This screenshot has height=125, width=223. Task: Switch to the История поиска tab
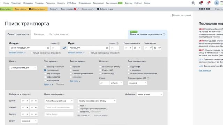[59, 34]
